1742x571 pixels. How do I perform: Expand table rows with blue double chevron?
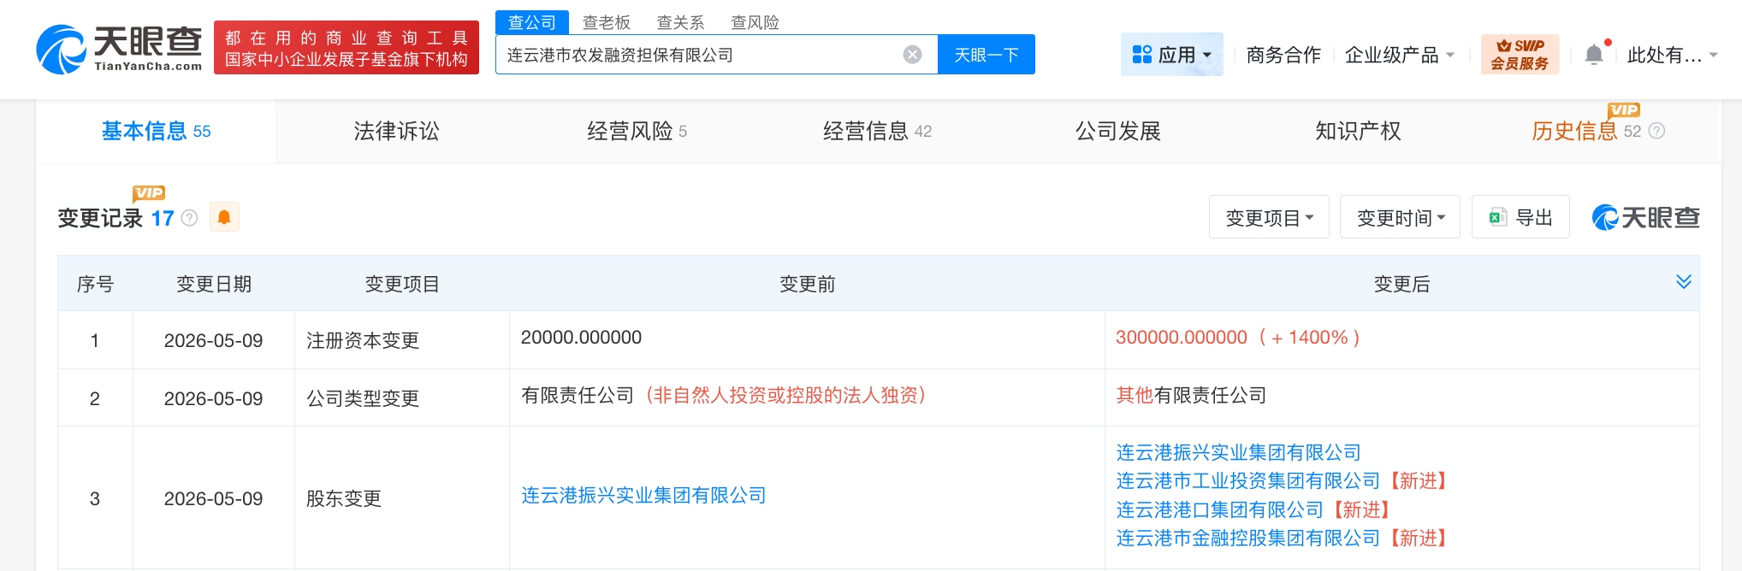pyautogui.click(x=1683, y=281)
